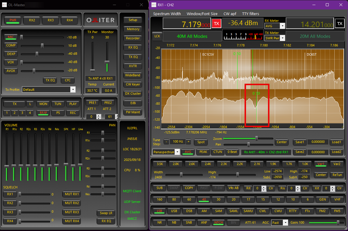This screenshot has height=231, width=348.
Task: Toggle the NTCH notch filter
Action: (x=218, y=222)
